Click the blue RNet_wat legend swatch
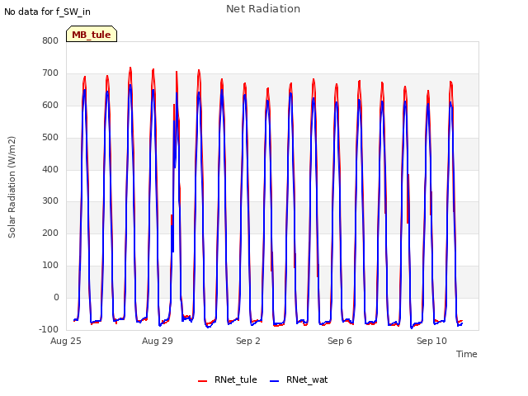 coord(275,381)
